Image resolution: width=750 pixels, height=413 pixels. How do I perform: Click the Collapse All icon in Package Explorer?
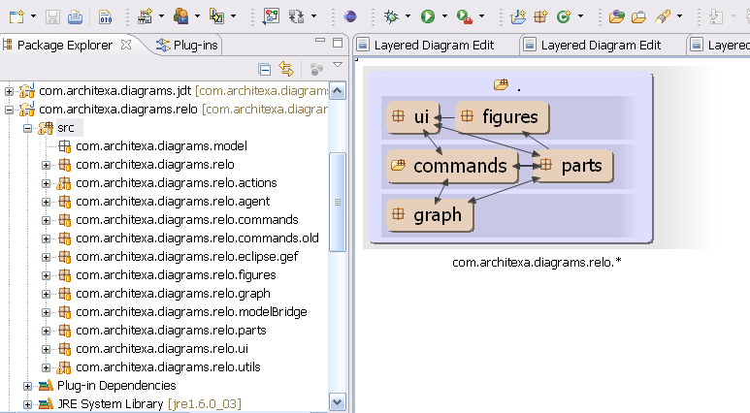pyautogui.click(x=265, y=69)
